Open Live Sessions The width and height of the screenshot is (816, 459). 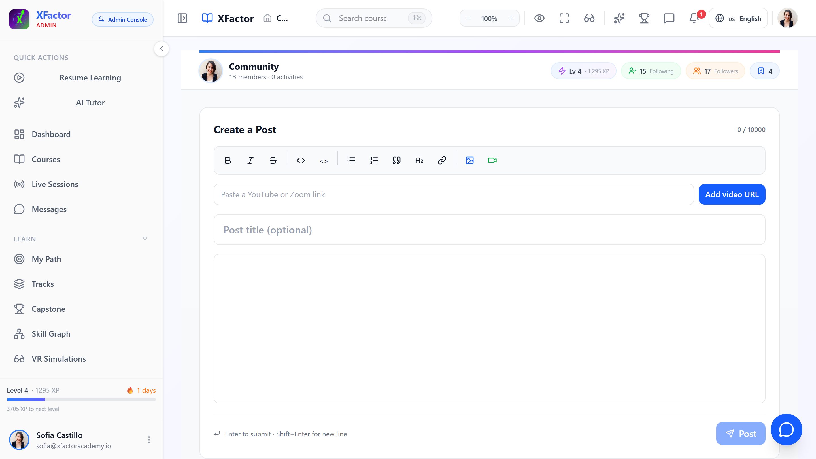point(81,184)
